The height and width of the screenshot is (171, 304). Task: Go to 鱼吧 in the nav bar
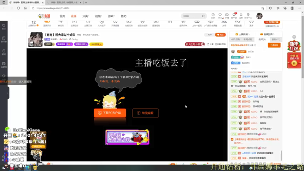tap(123, 16)
